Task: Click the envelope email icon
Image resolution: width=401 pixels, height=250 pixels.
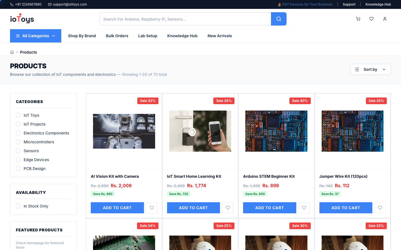Action: tap(50, 4)
